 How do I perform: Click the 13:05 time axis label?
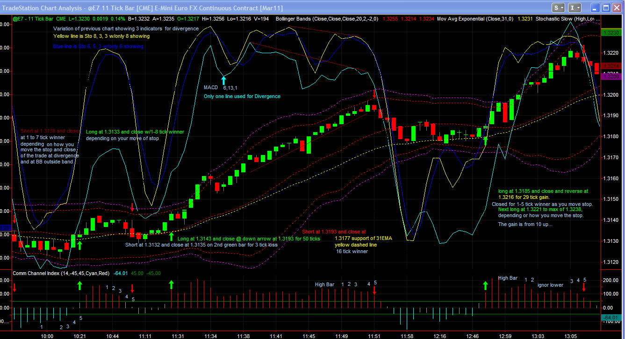point(571,336)
